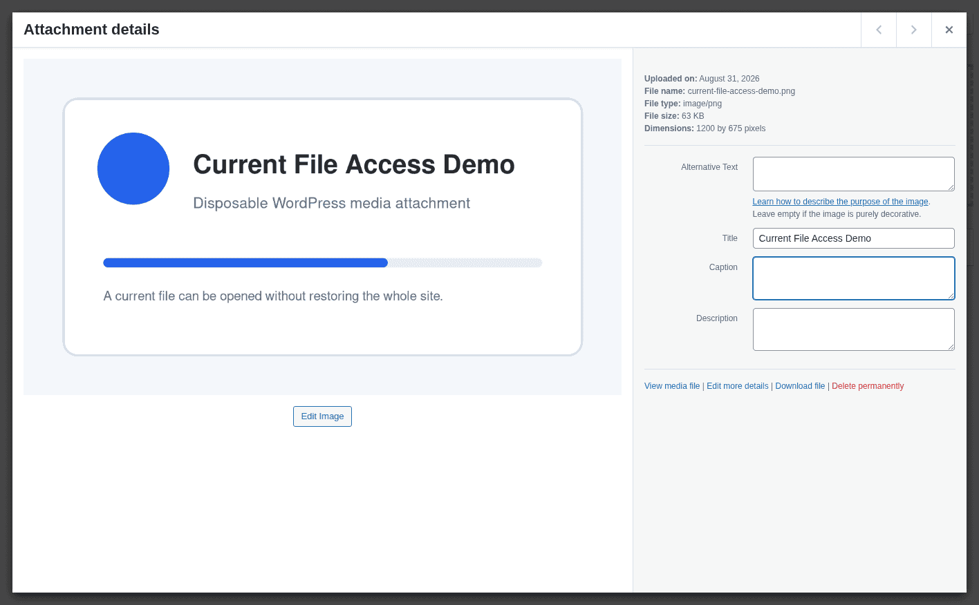Click the Description textarea

tap(853, 329)
